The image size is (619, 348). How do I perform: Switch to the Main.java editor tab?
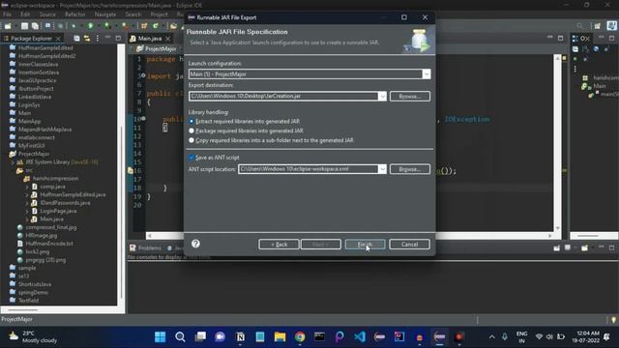150,39
